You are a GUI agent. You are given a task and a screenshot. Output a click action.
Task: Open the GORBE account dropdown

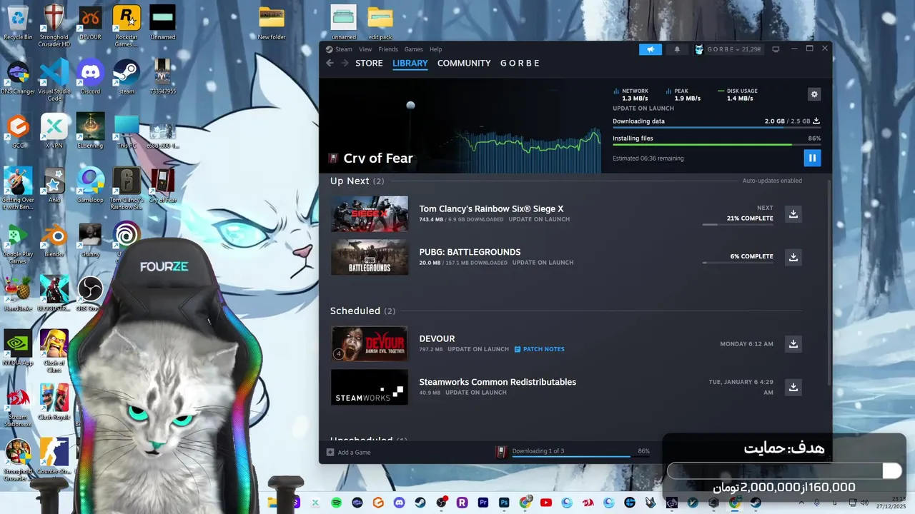point(728,49)
